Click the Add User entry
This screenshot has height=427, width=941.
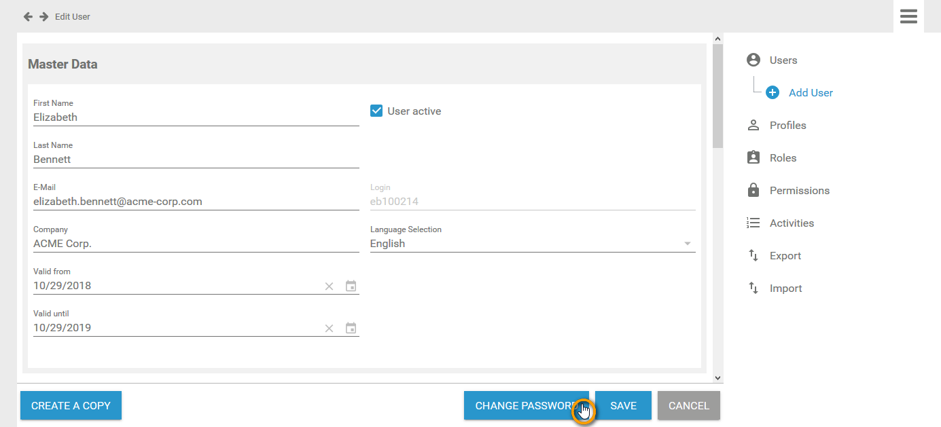coord(811,92)
